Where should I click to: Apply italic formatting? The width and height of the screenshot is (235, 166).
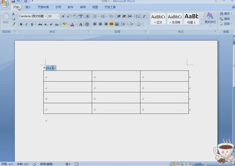click(x=26, y=24)
